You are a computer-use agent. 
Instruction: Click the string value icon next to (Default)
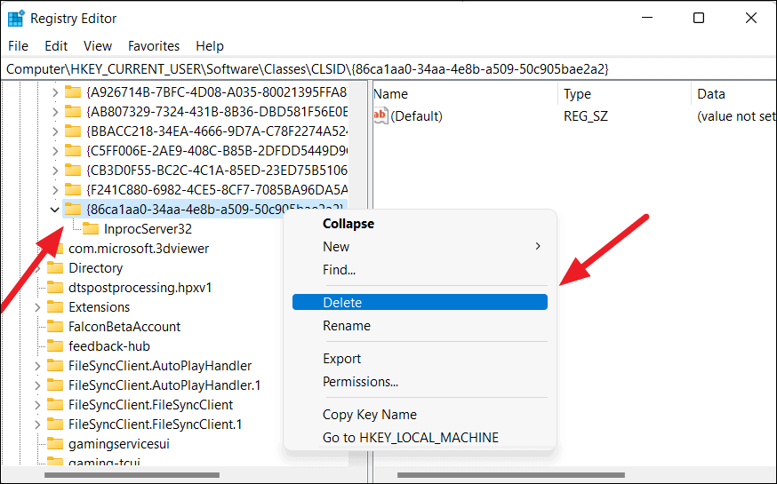[380, 115]
